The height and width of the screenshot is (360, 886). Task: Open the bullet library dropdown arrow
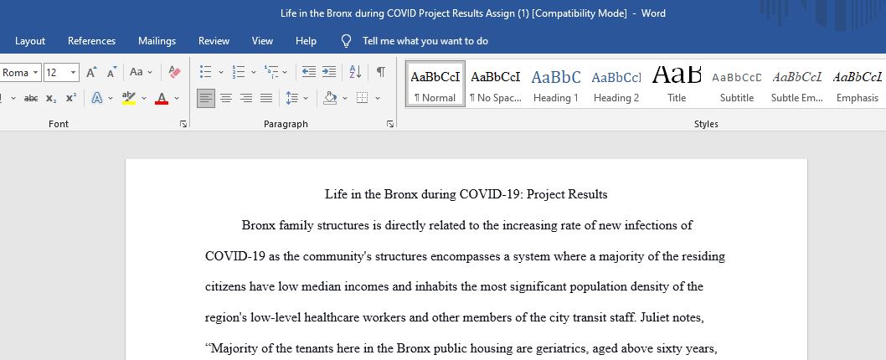click(220, 72)
